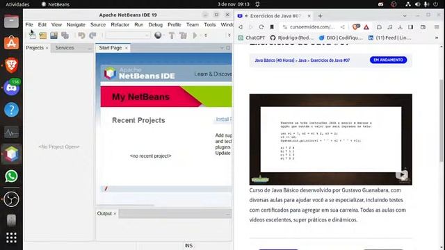Click the browser Back button
Screen dimensions: 445x250
click(x=241, y=27)
